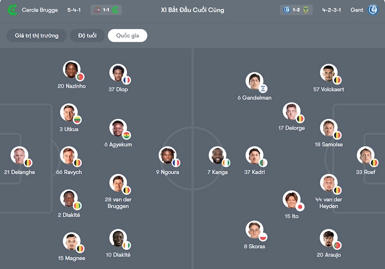The height and width of the screenshot is (269, 385).
Task: Click the Cercle Brugge club logo
Action: (12, 10)
